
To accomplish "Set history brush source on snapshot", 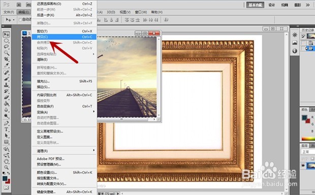I will coord(303,36).
